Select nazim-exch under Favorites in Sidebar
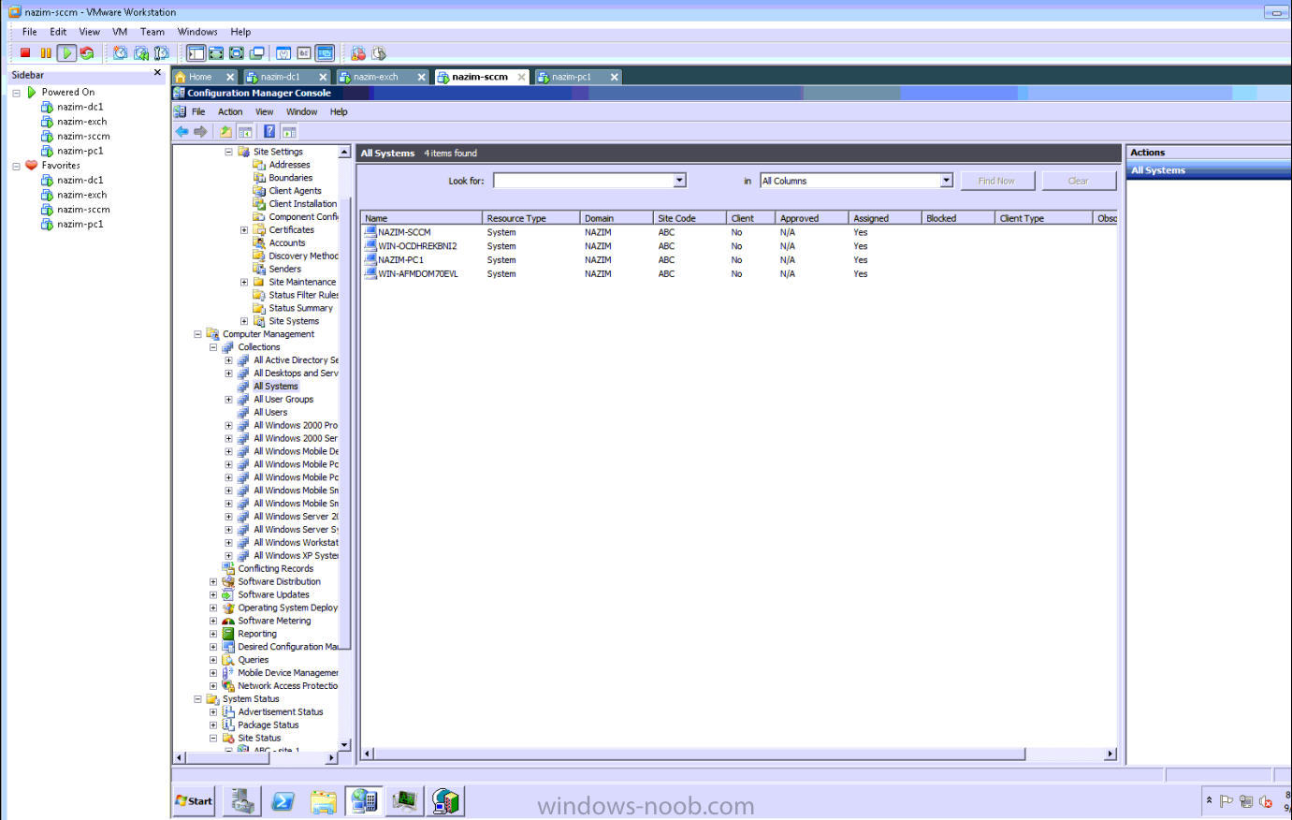This screenshot has width=1292, height=820. [81, 195]
